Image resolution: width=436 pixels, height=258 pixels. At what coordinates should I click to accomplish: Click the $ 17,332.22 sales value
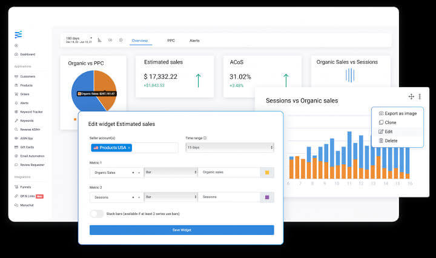click(160, 77)
